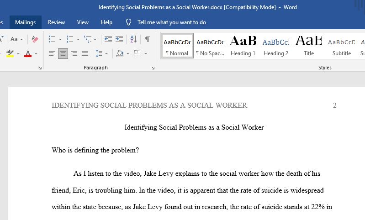The width and height of the screenshot is (365, 220).
Task: Open text highlight color dropdown arrow
Action: point(18,53)
